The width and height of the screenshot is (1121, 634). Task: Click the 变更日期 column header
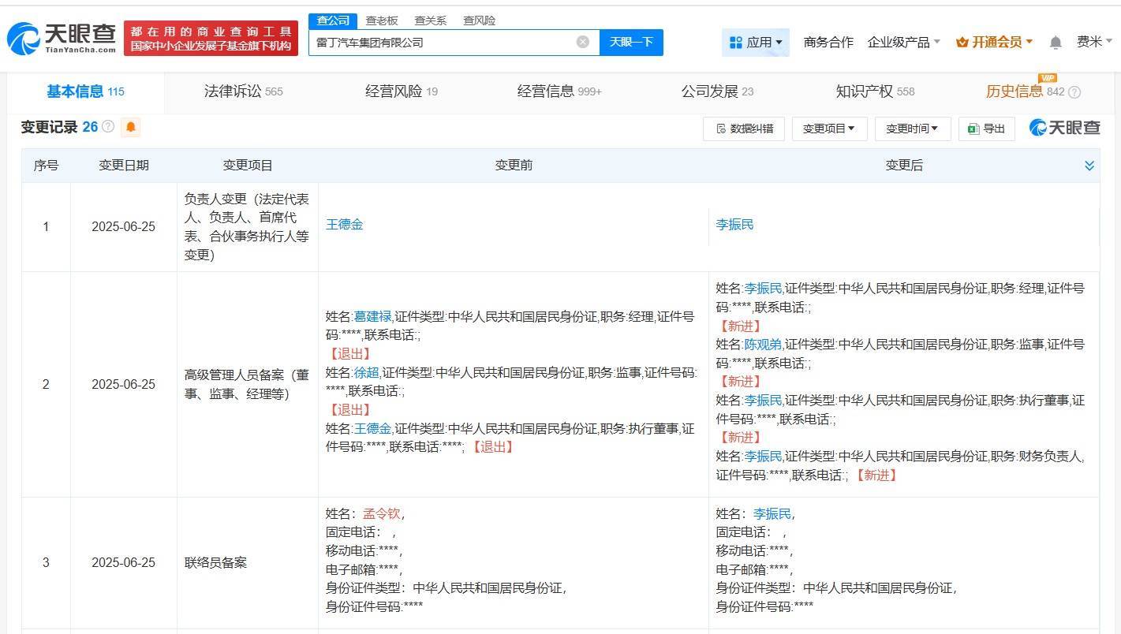(124, 166)
